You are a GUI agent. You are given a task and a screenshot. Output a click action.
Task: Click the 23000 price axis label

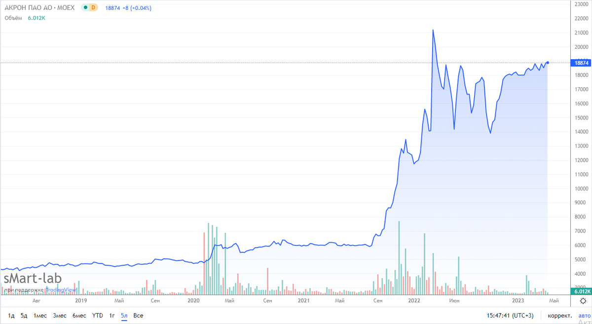pyautogui.click(x=581, y=4)
